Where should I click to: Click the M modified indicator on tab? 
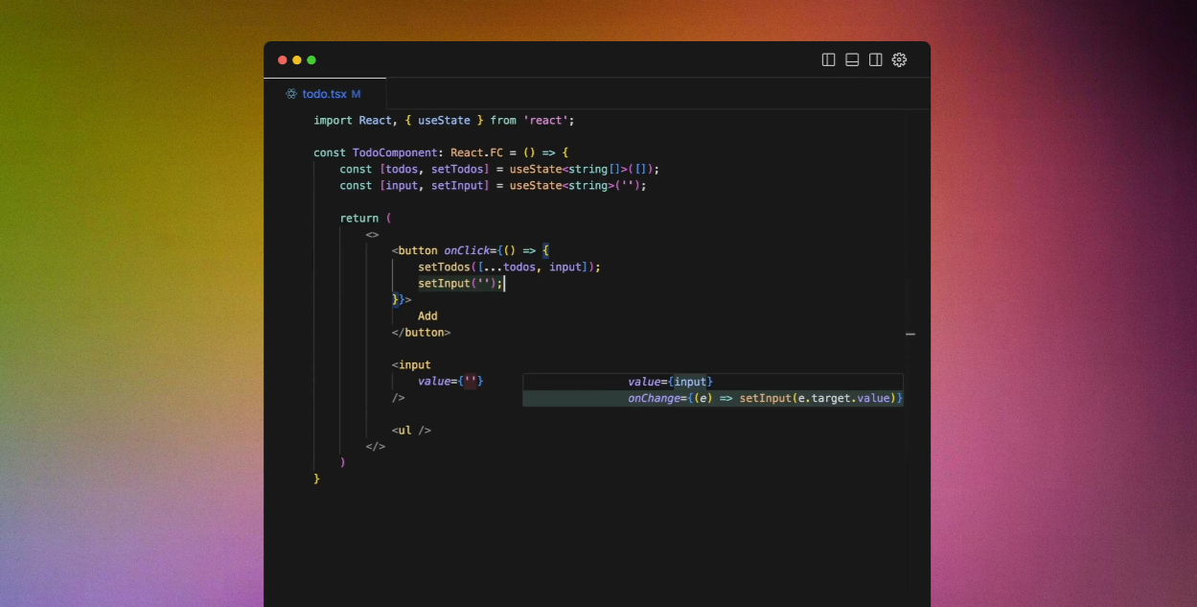point(356,94)
